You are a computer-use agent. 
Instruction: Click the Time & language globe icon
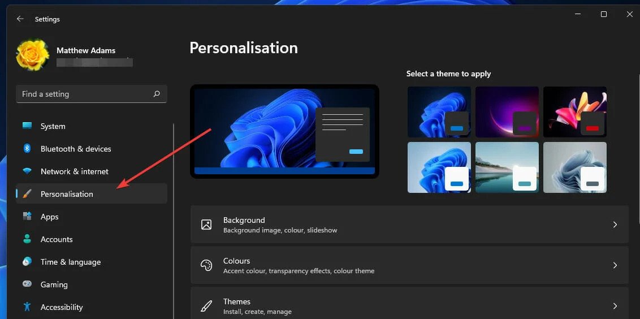tap(27, 262)
